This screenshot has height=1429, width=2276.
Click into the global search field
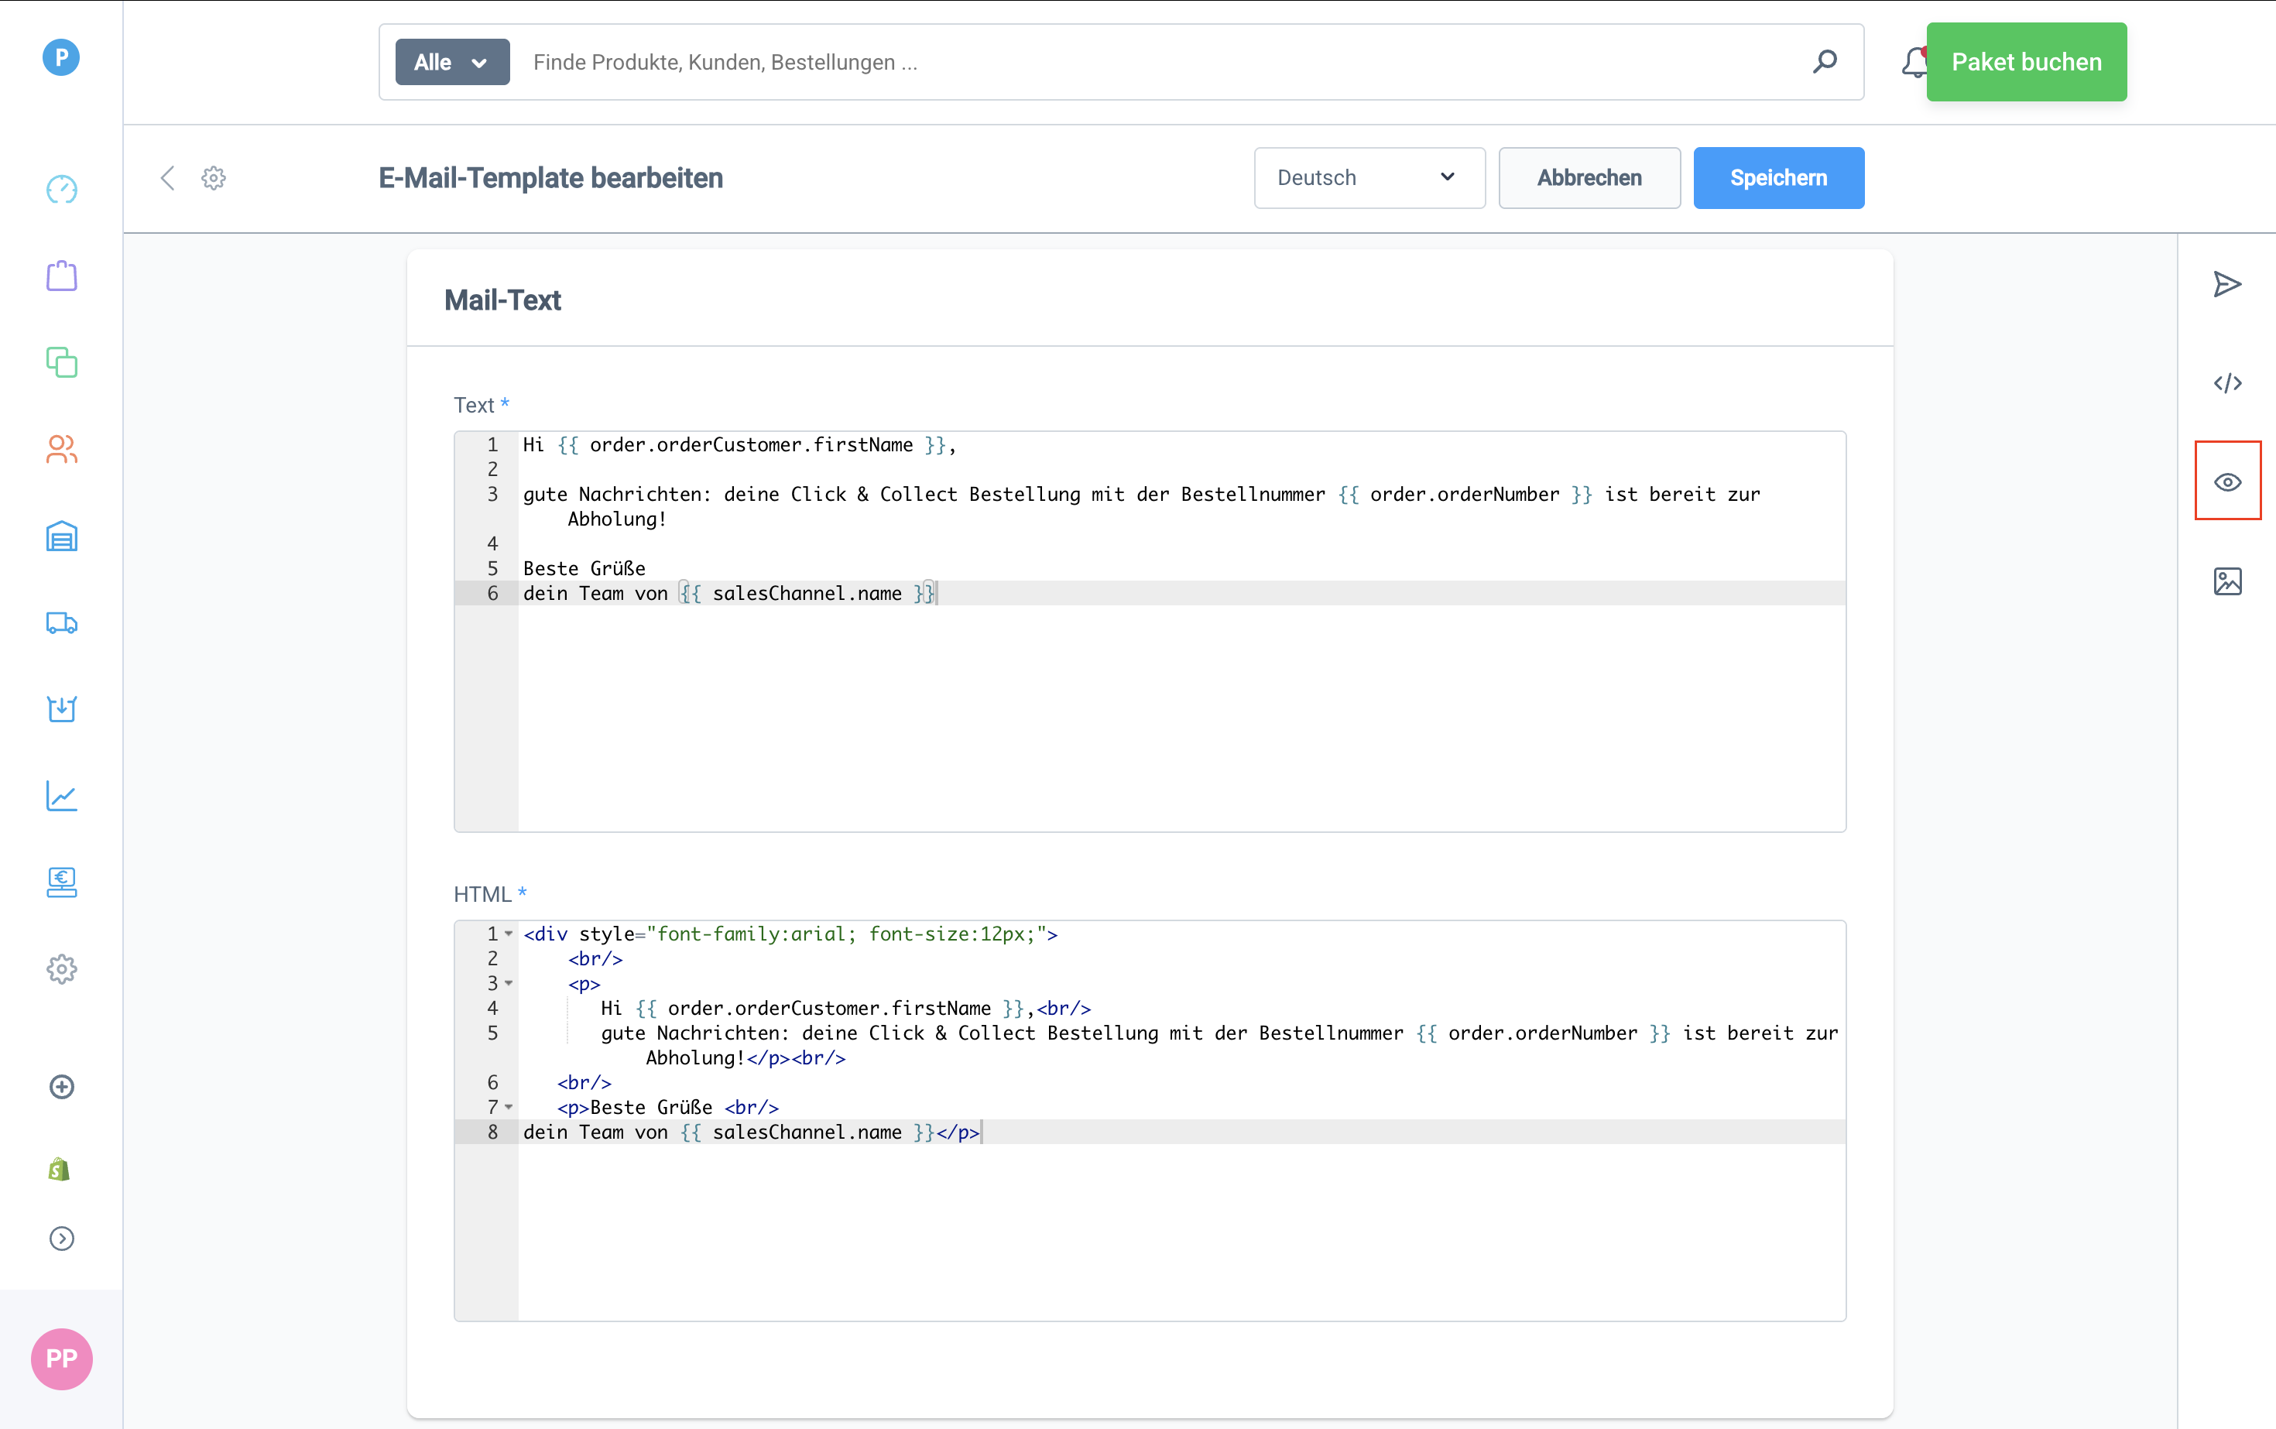click(1134, 63)
